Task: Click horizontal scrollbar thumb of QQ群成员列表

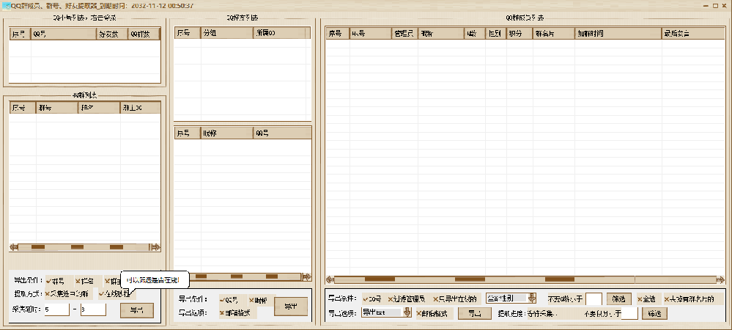Action: click(x=484, y=279)
